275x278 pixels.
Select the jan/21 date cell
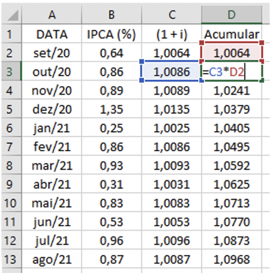(52, 128)
